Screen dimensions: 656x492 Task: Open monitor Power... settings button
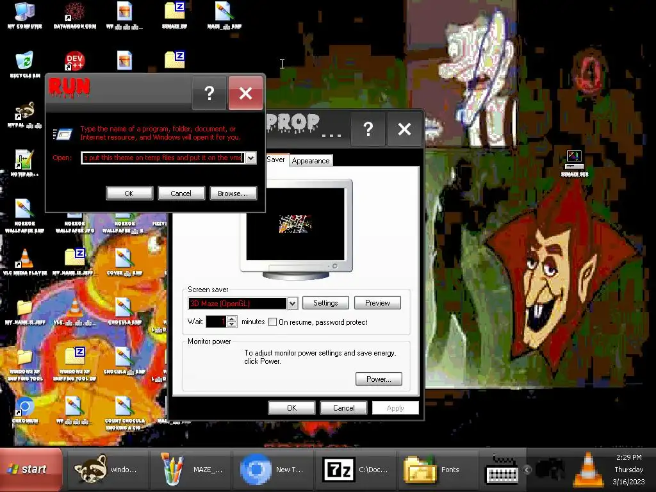[x=379, y=379]
